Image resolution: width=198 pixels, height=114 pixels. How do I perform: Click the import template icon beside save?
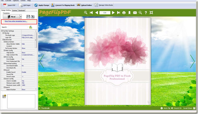pyautogui.click(x=33, y=16)
